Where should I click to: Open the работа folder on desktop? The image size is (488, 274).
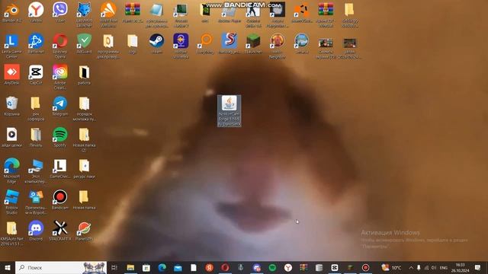point(84,75)
